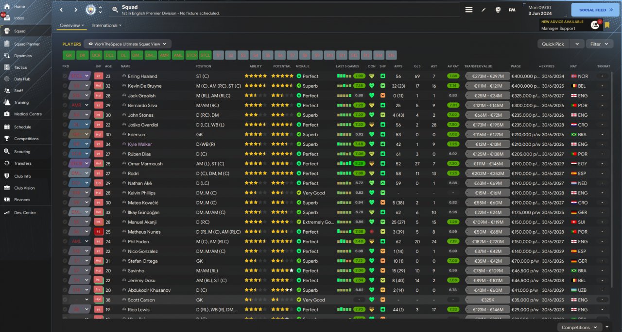Screen dimensions: 622x332
Task: Open the WorkTheSpace Ultimate Squad View dropdown
Action: point(127,44)
